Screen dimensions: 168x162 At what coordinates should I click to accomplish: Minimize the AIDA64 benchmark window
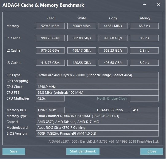coord(144,5)
